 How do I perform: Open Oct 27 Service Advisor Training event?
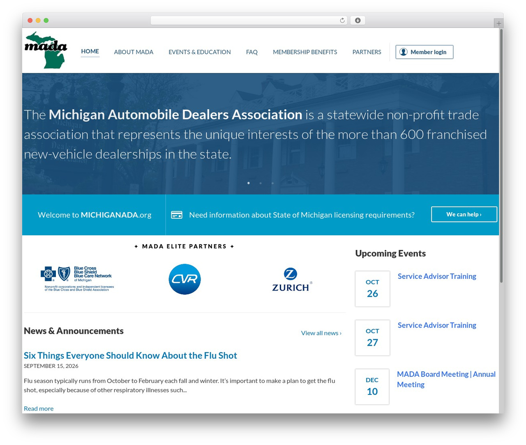tap(437, 325)
